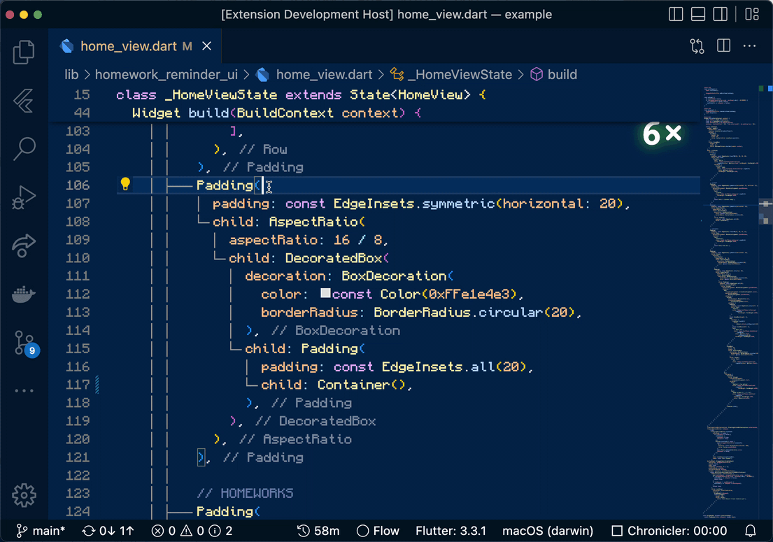Click EdgeInsets.all(20) on line 116
The width and height of the screenshot is (773, 542).
tap(454, 367)
